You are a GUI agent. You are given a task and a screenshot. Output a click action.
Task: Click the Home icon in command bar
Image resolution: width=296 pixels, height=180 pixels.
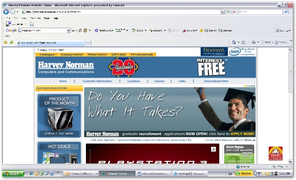point(234,42)
